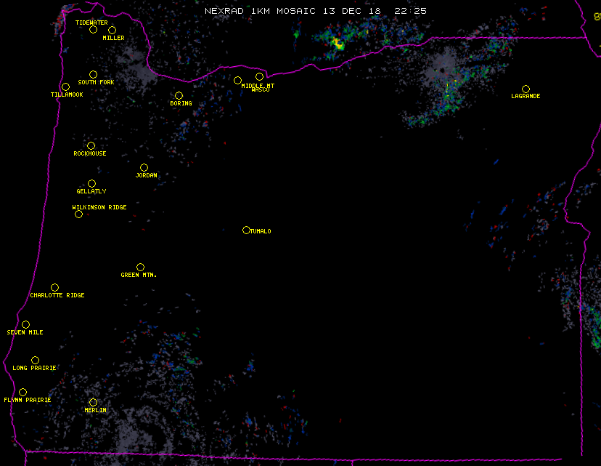
Task: Click the Tumalo station circle
Action: (x=246, y=230)
